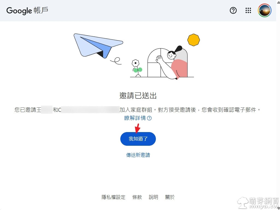Click the yellow sun shape illustration

[194, 40]
